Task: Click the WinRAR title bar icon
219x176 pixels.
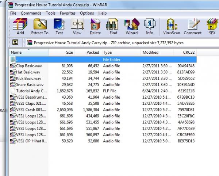Action: coord(11,5)
